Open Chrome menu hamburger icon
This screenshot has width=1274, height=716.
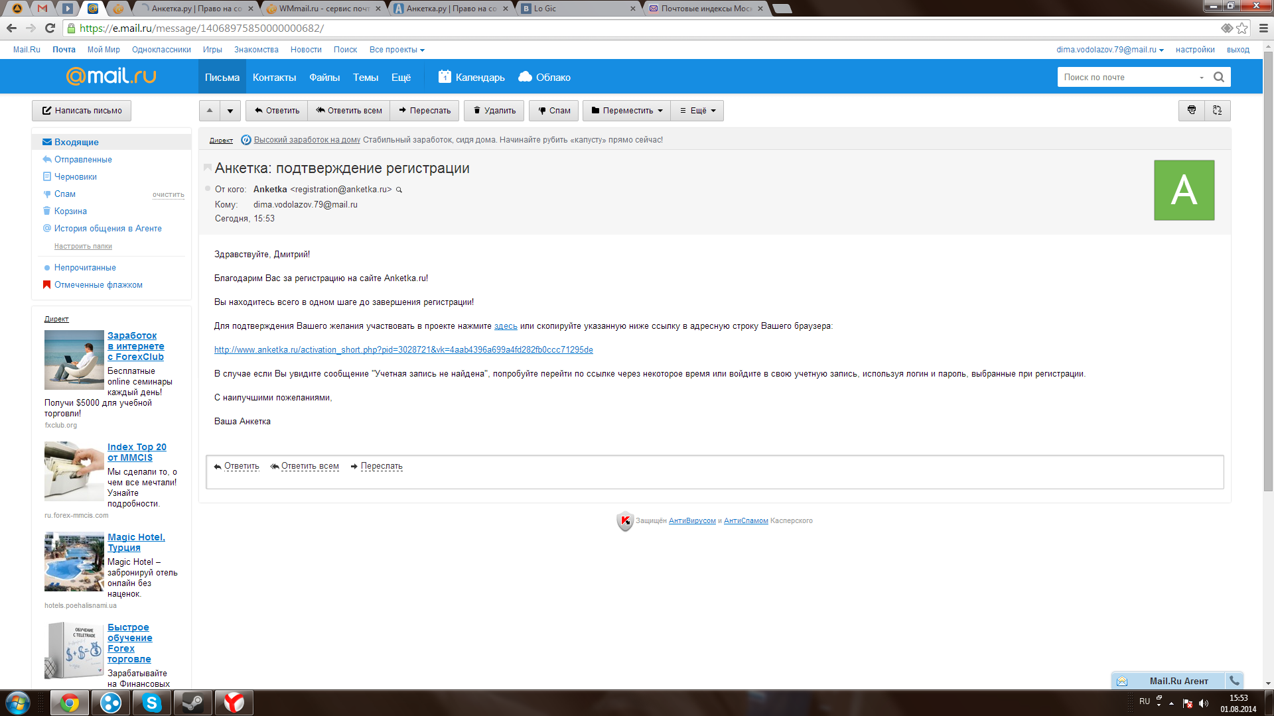(x=1263, y=28)
